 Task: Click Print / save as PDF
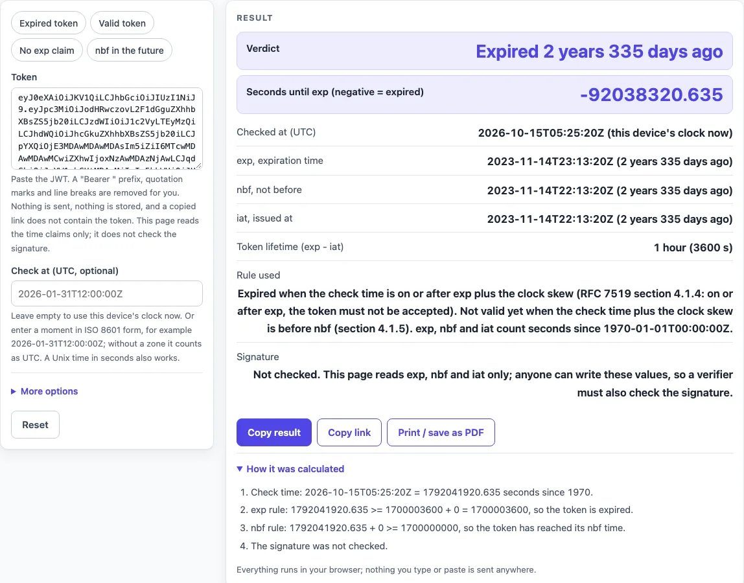pyautogui.click(x=441, y=432)
